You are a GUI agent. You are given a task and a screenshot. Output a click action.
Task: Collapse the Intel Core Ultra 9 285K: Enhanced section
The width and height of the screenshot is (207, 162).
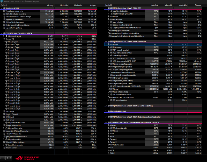click(106, 42)
